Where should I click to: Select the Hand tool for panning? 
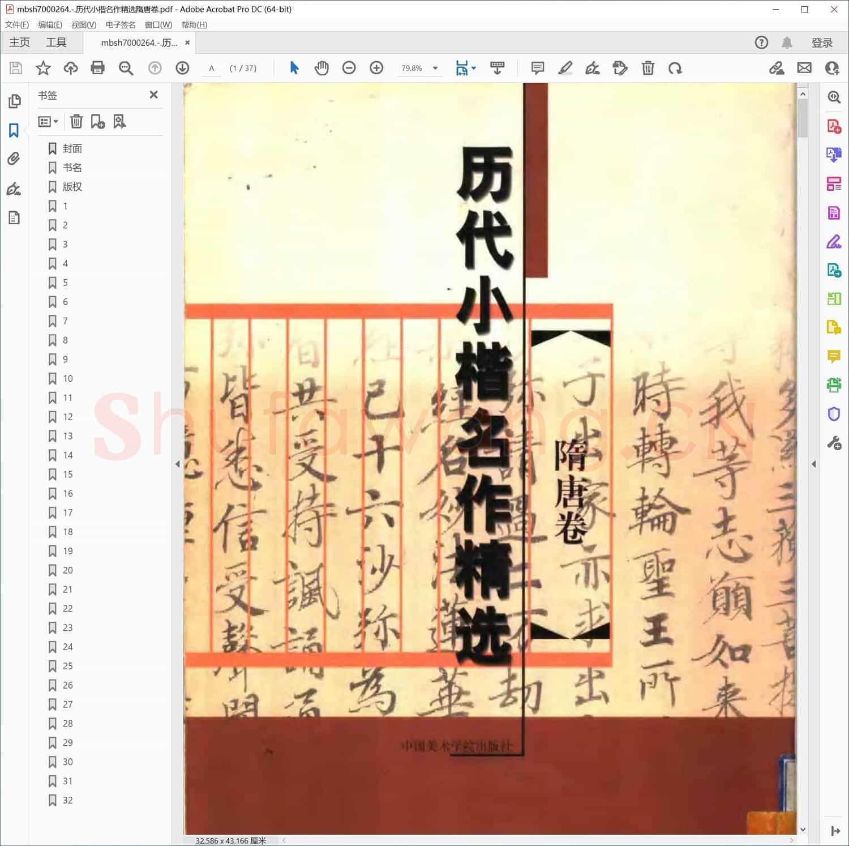[321, 68]
